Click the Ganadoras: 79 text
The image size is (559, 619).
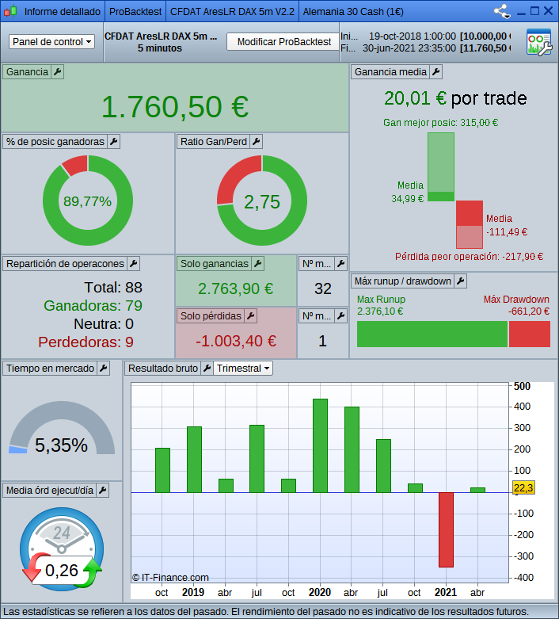[x=93, y=306]
